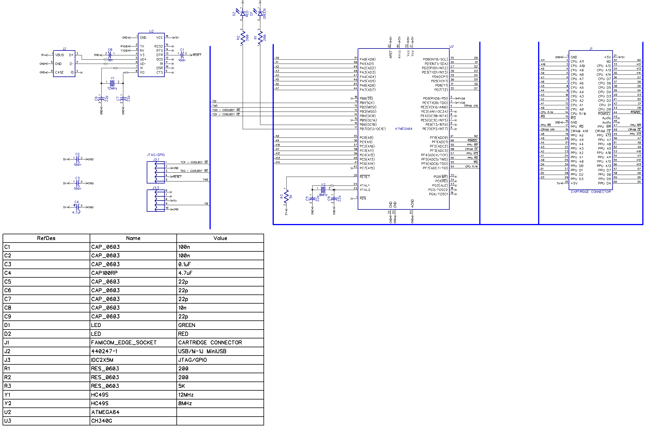The width and height of the screenshot is (646, 428).
Task: Select the CAP100RP table cell
Action: [x=133, y=273]
